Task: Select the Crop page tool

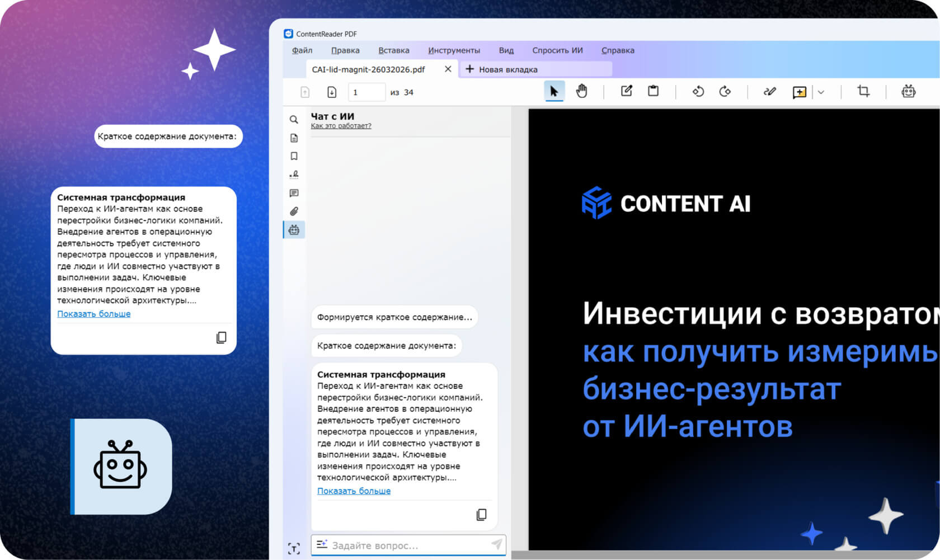Action: [x=863, y=91]
